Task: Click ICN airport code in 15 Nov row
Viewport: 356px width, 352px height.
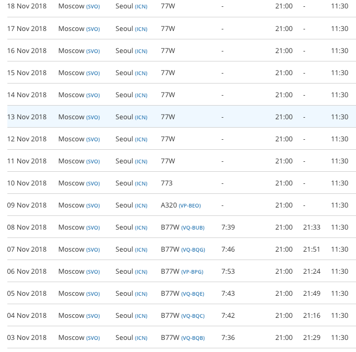Action: [x=141, y=74]
